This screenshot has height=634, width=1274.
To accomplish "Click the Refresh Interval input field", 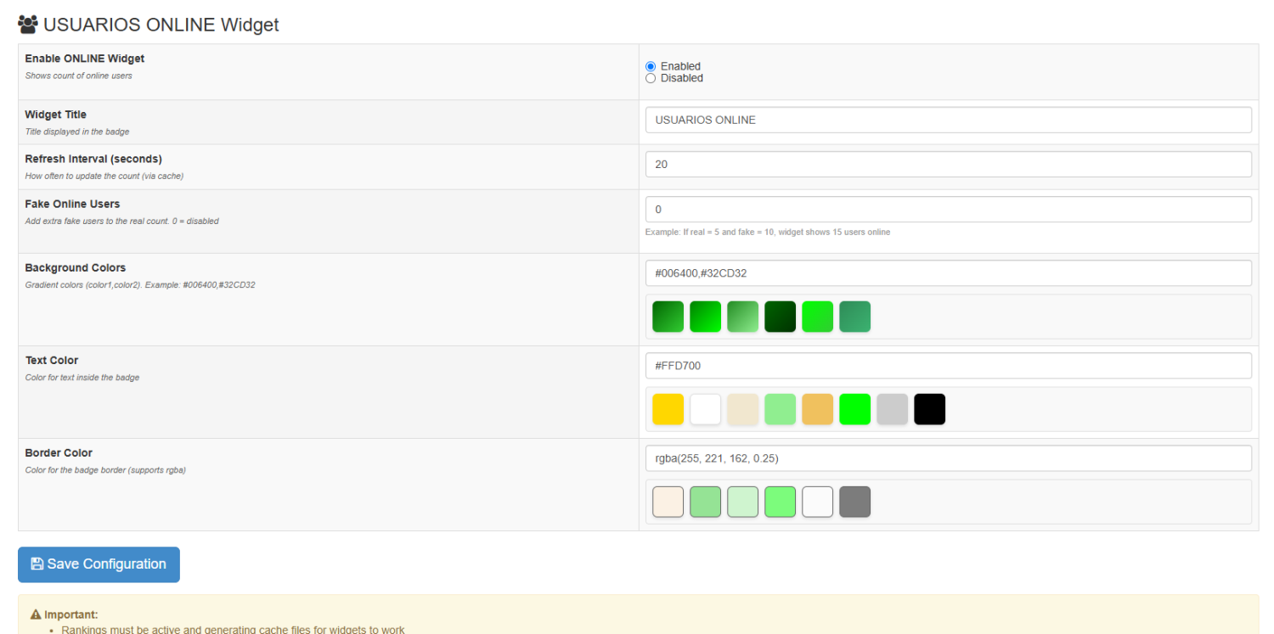I will [948, 165].
